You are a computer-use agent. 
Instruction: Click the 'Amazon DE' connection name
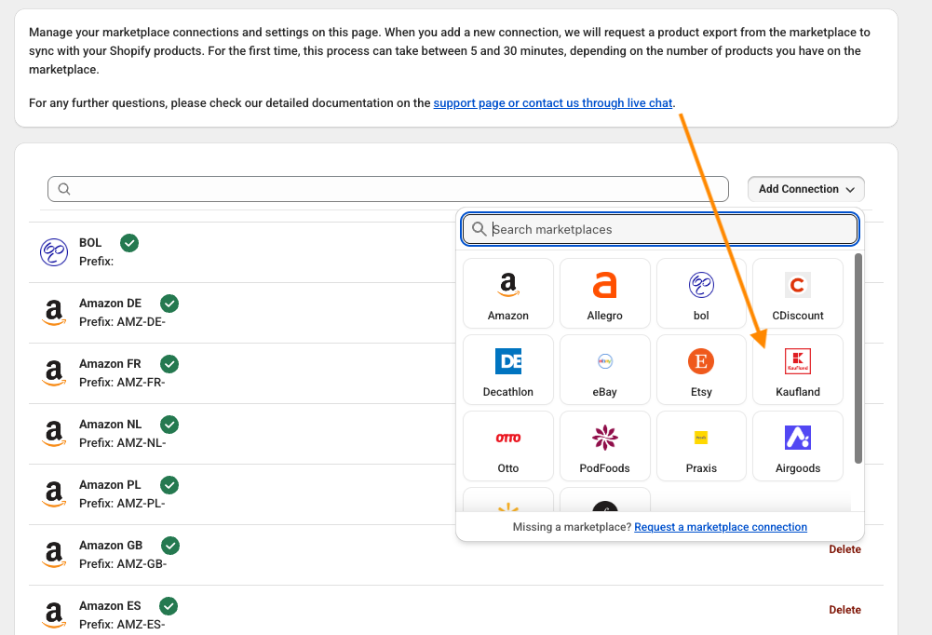(x=111, y=304)
